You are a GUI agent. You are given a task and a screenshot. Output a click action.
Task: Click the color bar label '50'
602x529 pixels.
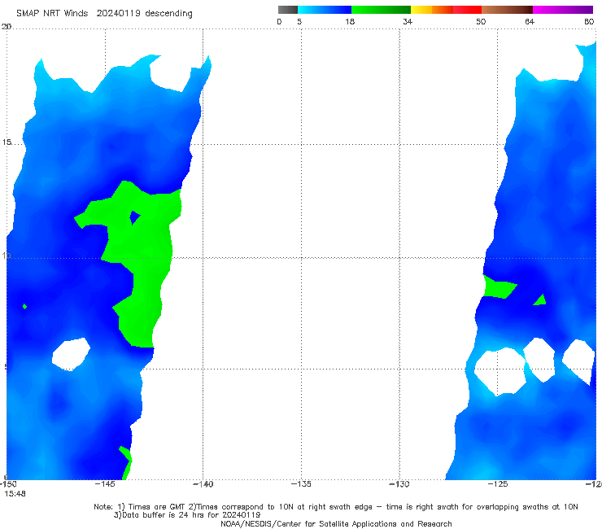pos(481,22)
